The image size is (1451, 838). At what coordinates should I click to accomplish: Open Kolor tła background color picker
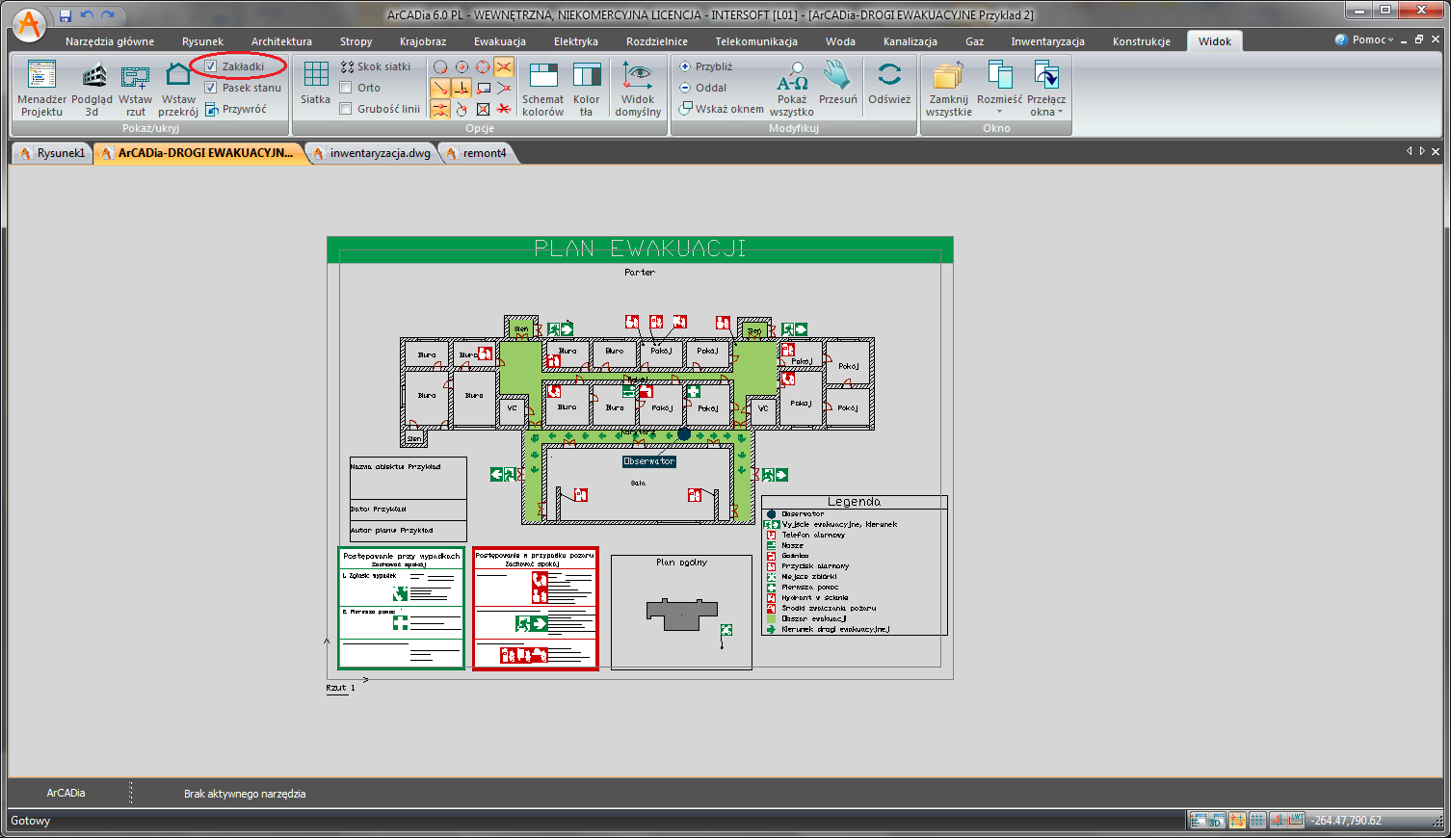pos(587,88)
